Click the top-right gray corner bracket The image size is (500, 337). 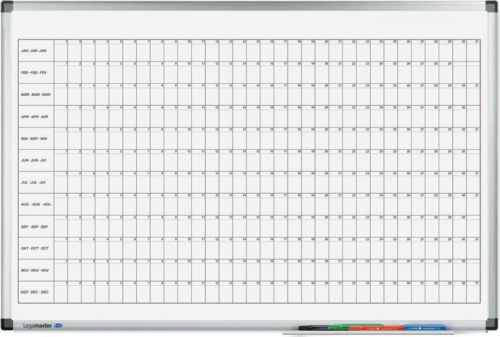(x=491, y=7)
